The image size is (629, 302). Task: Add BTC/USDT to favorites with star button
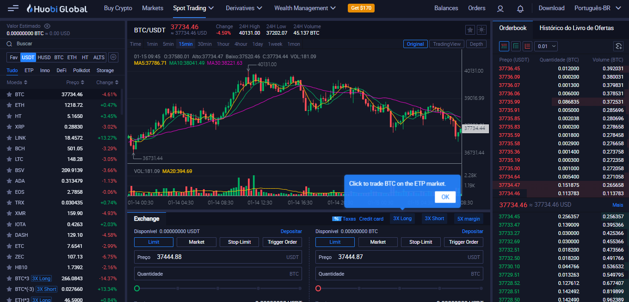[470, 30]
